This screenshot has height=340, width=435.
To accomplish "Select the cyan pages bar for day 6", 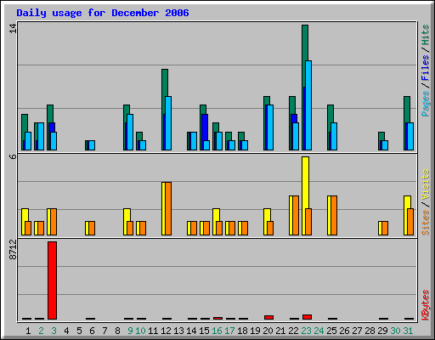I will point(92,145).
